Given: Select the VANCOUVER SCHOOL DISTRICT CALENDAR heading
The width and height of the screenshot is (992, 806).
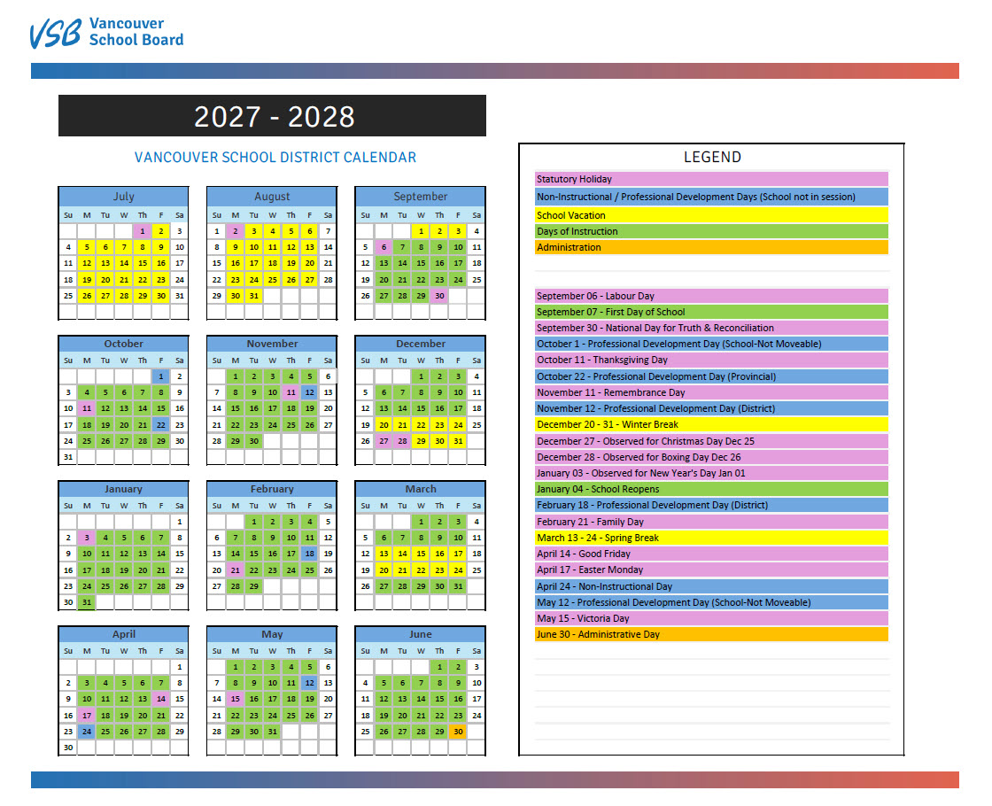Looking at the screenshot, I should 275,157.
